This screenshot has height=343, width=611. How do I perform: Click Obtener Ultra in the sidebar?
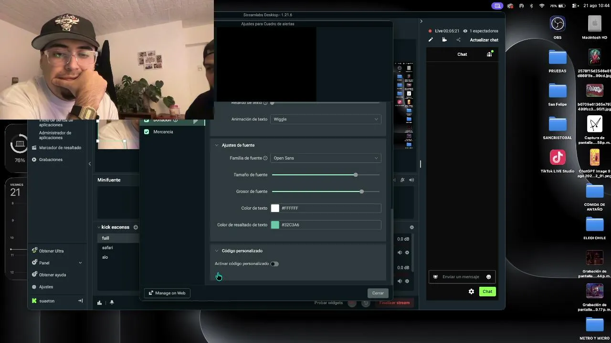coord(51,251)
